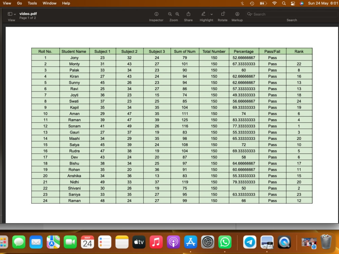Open Notes from the Dock
The width and height of the screenshot is (339, 254).
pos(122,242)
